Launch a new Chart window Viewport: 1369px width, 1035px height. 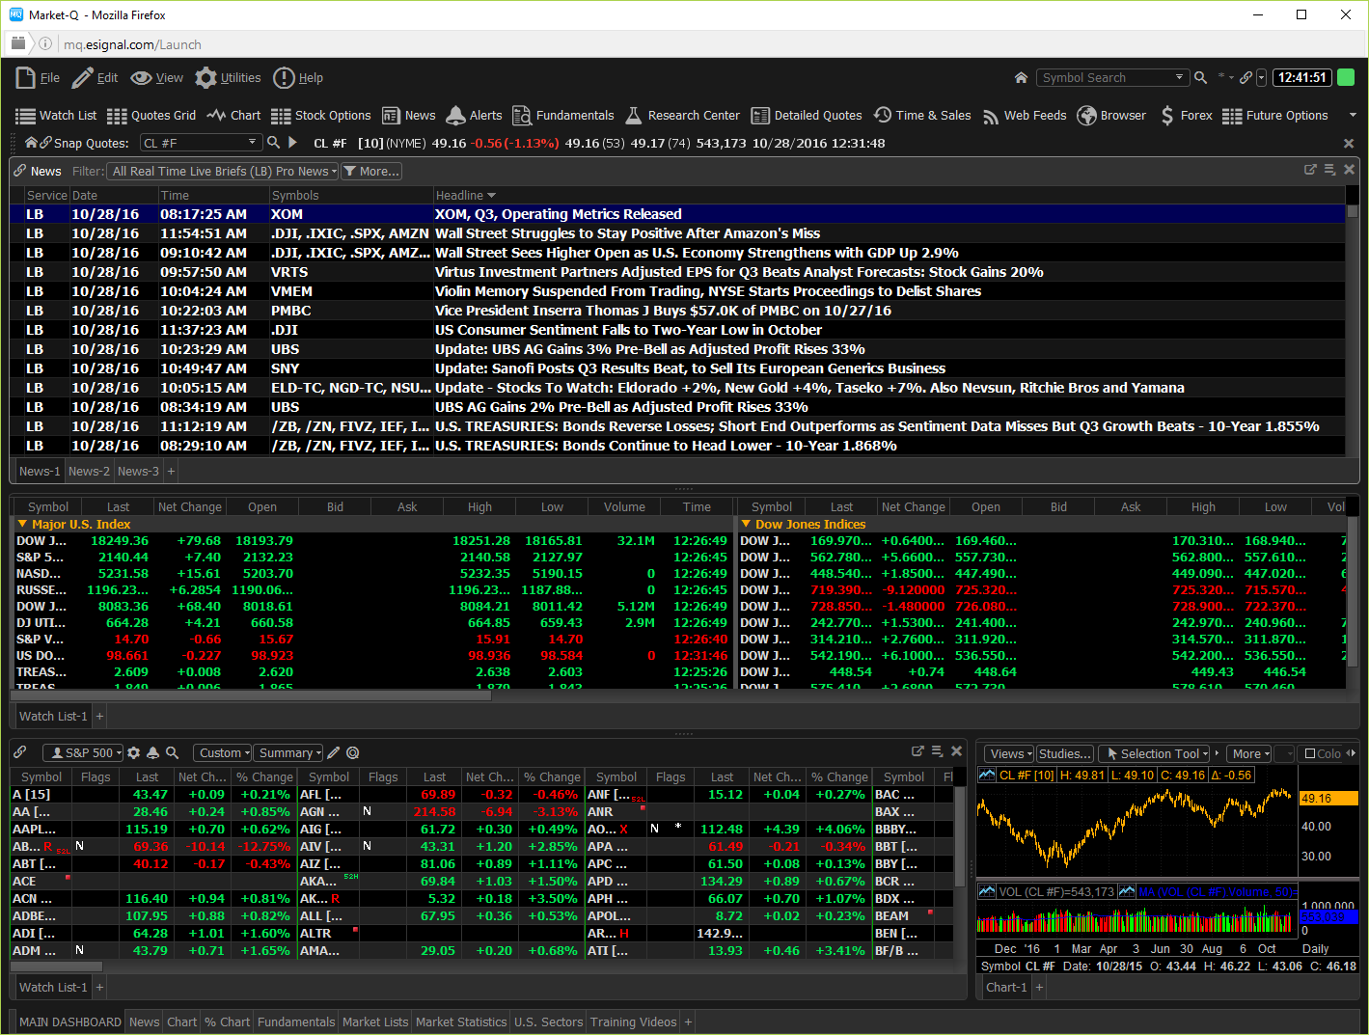(233, 116)
